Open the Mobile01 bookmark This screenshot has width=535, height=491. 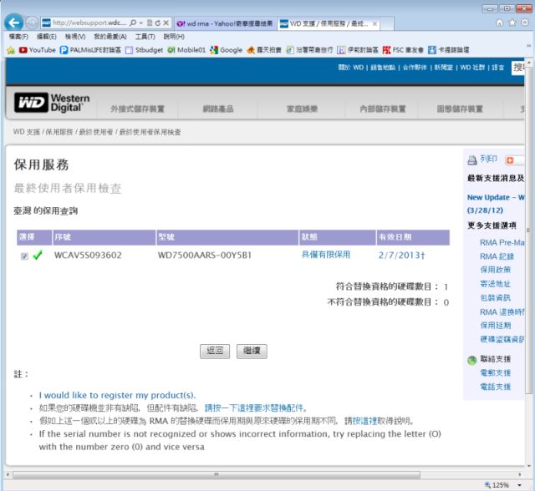point(186,50)
